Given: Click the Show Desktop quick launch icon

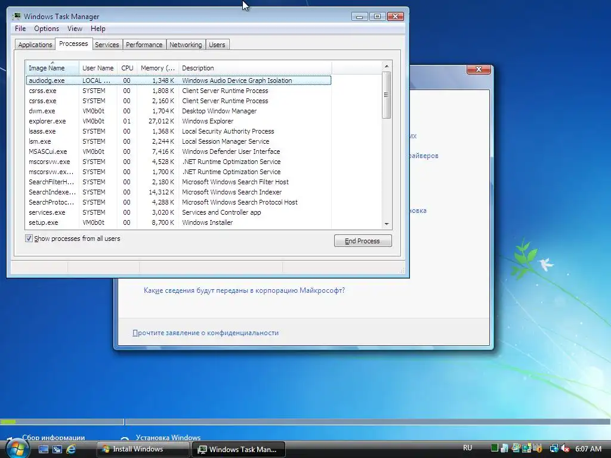Looking at the screenshot, I should tap(44, 449).
